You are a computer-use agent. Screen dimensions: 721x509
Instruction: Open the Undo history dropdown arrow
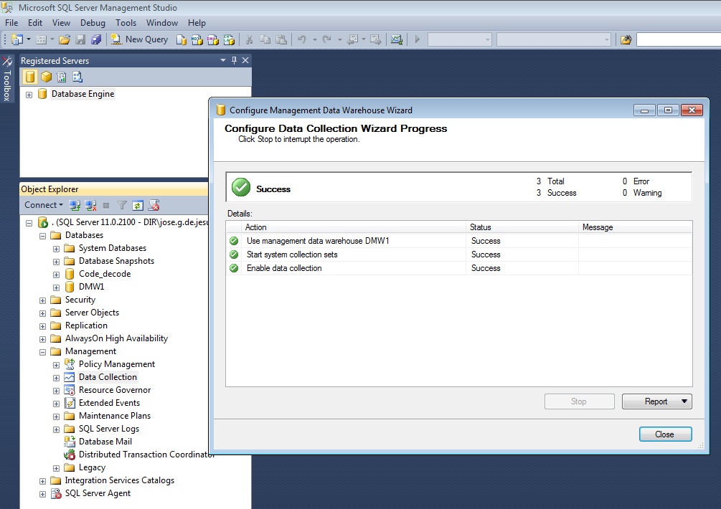(x=315, y=39)
